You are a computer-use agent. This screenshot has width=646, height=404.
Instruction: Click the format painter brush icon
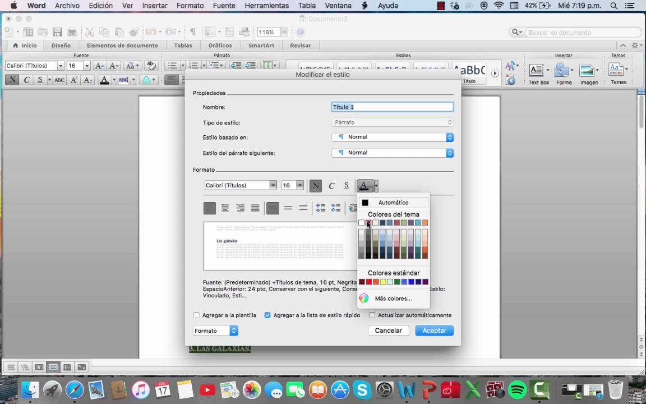click(x=133, y=32)
